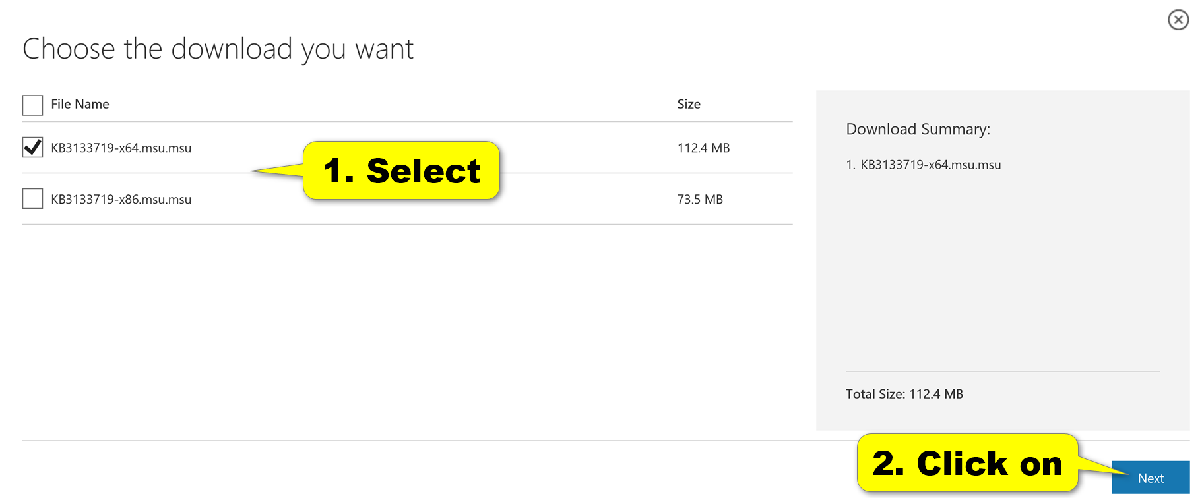Viewport: 1202px width, 498px height.
Task: Click the Size column header
Action: 689,104
